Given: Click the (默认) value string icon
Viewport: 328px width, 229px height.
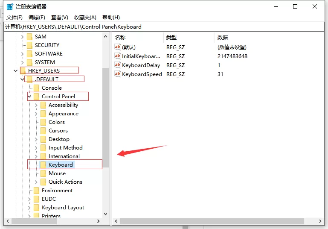Looking at the screenshot, I should (x=118, y=47).
